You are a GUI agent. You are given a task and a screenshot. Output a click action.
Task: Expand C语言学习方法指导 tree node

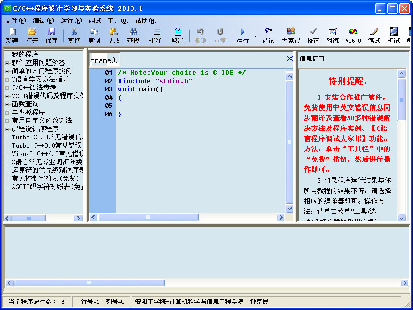(x=7, y=80)
